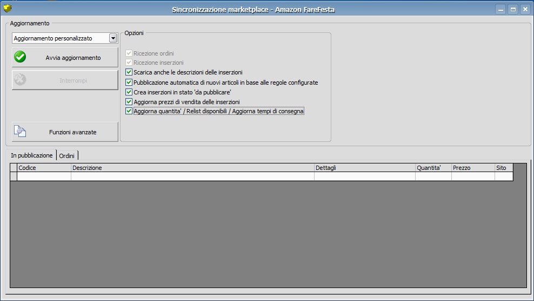
Task: Switch to the In pubblicazione tab
Action: [x=32, y=155]
